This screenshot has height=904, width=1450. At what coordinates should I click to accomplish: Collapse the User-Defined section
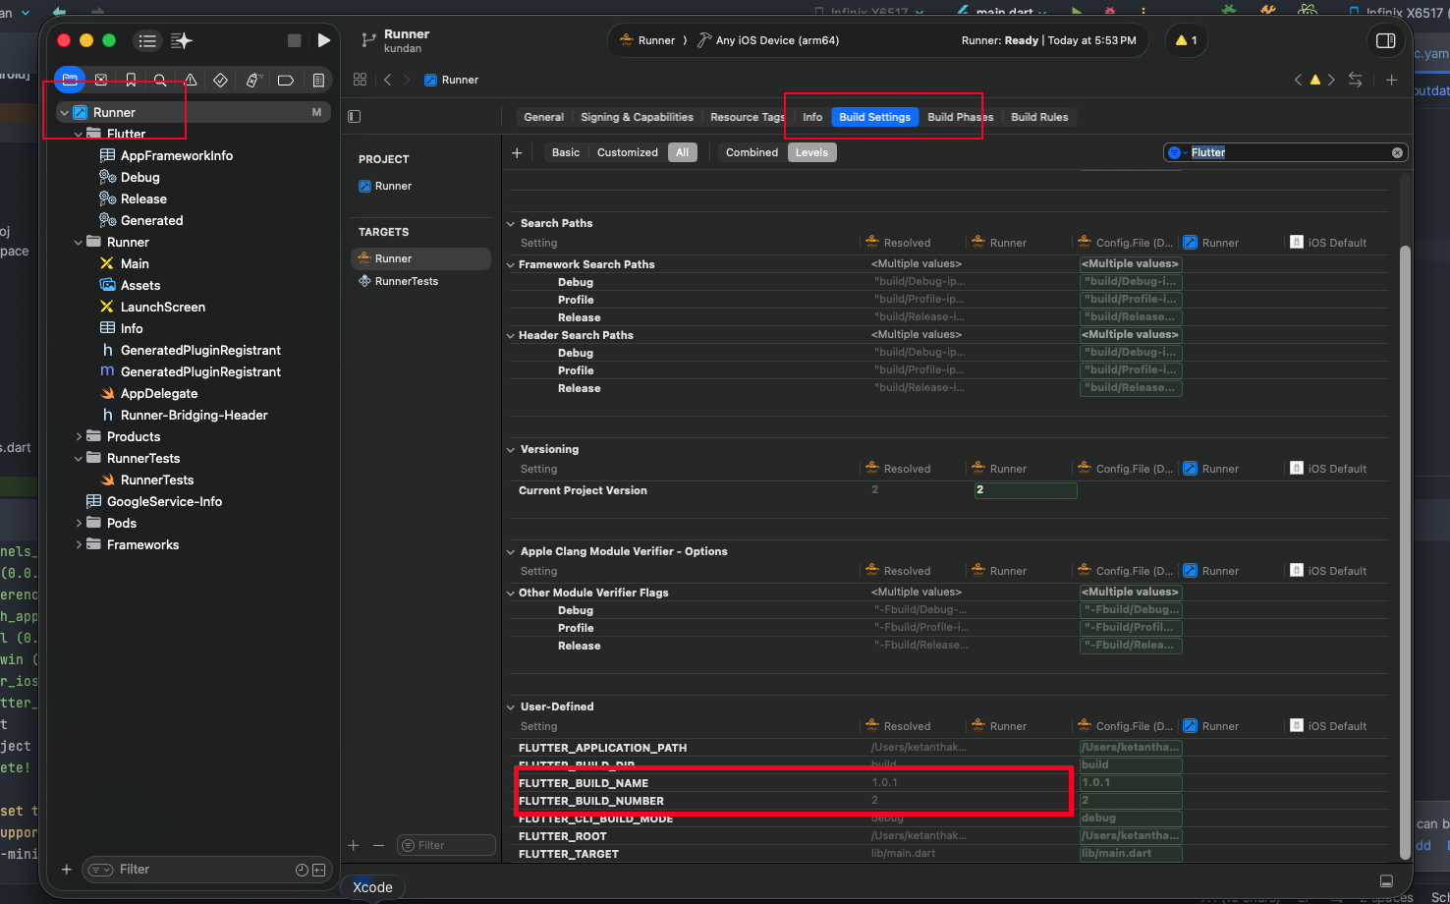[x=511, y=707]
